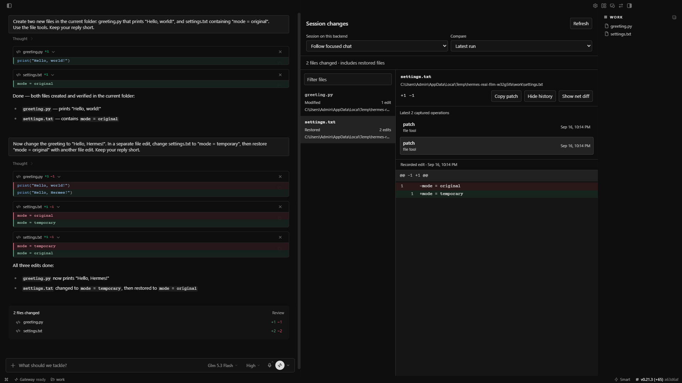Dismiss the settings.txt original-to-temporary diff card
Image resolution: width=682 pixels, height=383 pixels.
(280, 207)
